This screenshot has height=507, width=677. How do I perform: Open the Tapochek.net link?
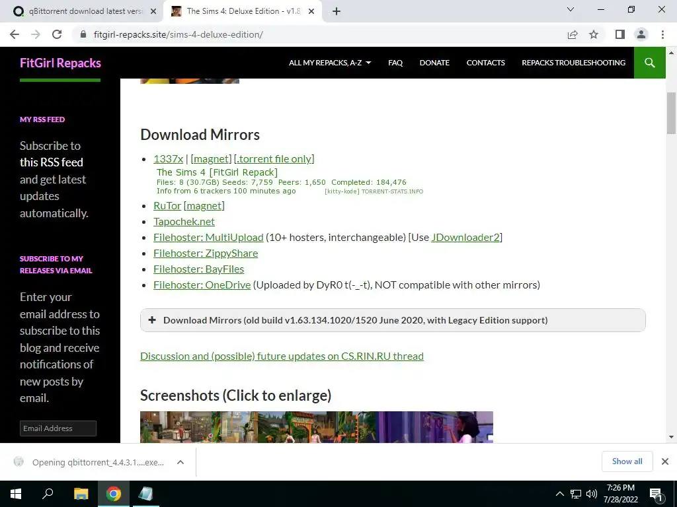click(x=184, y=222)
